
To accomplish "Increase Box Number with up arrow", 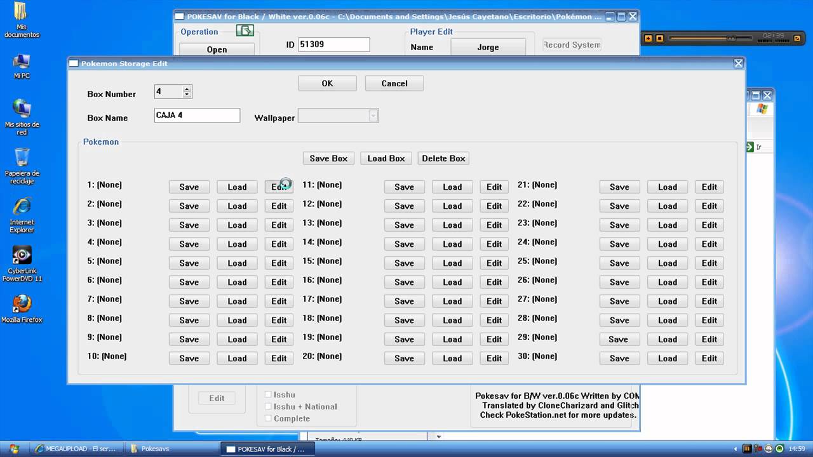I will point(187,89).
